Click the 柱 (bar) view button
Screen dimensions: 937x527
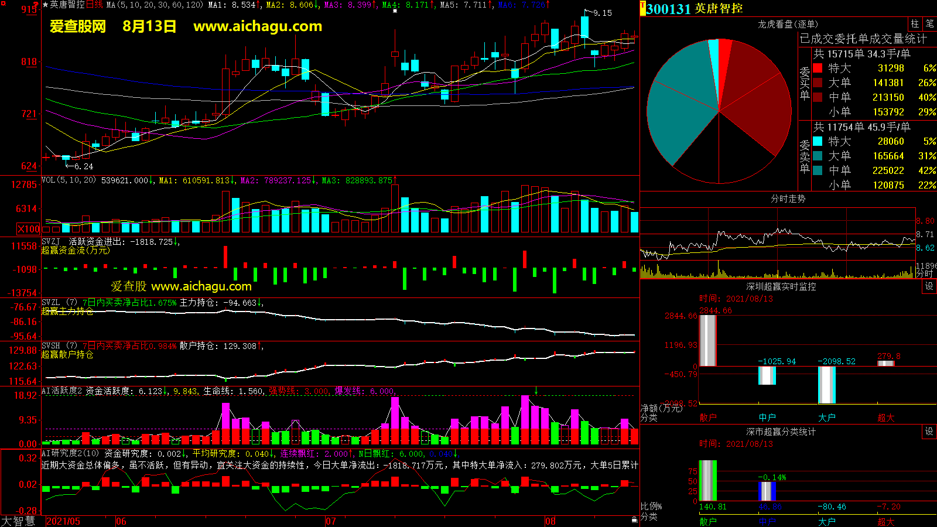click(x=915, y=23)
